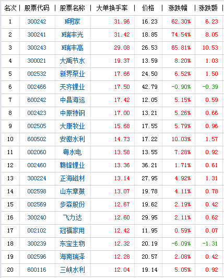Select the 42.79 price cell
The width and height of the screenshot is (224, 278).
[x=149, y=87]
